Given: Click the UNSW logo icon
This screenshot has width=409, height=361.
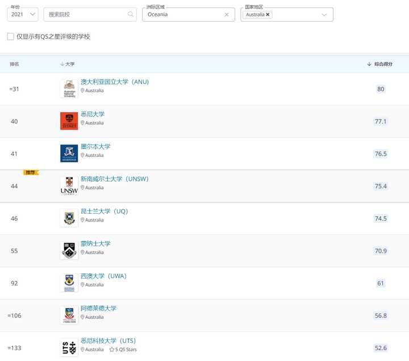Looking at the screenshot, I should (69, 186).
